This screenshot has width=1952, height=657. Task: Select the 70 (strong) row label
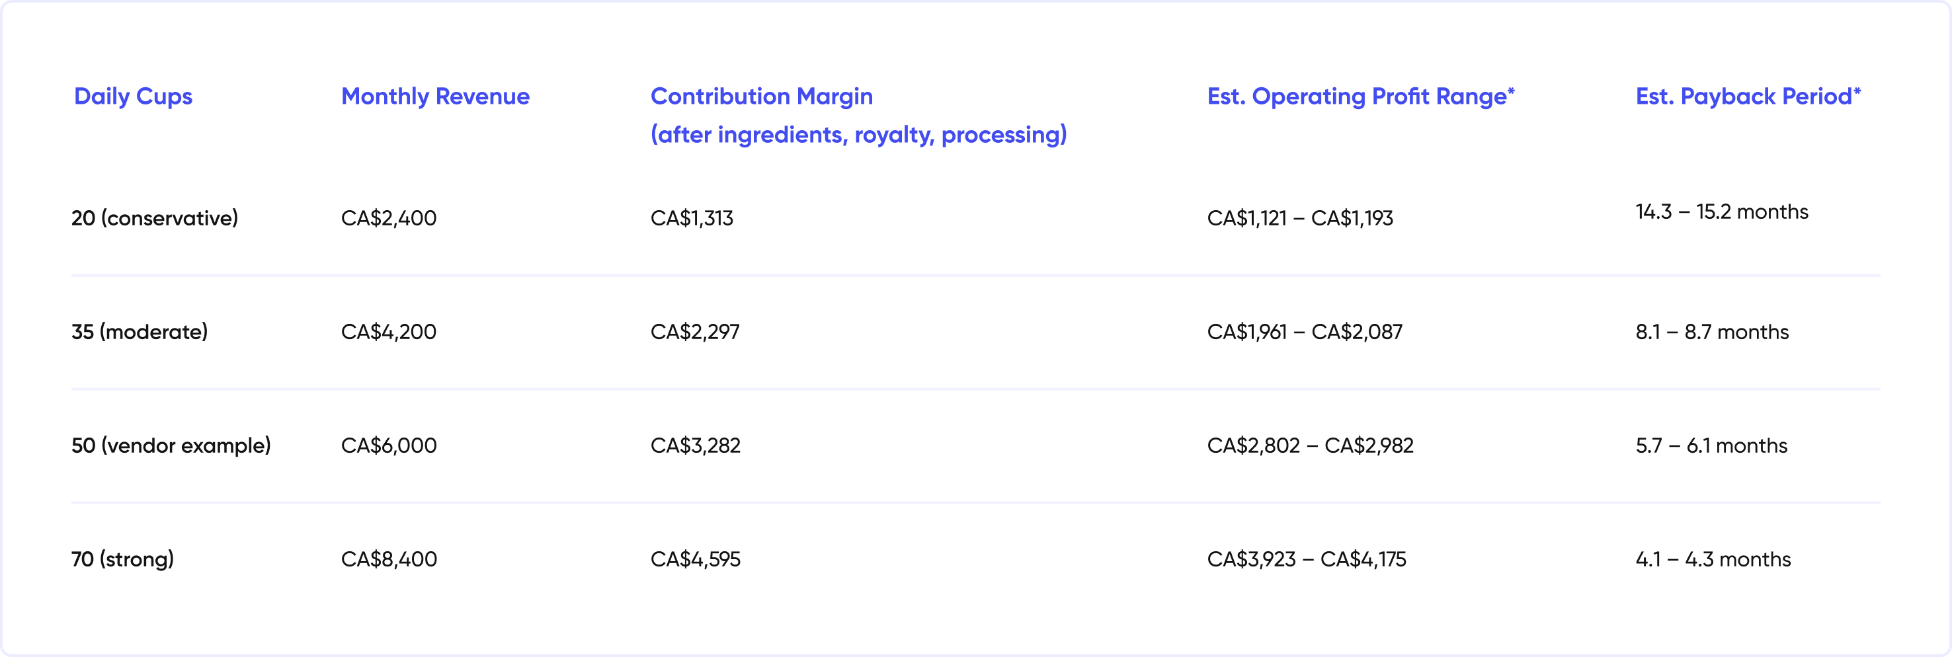[x=123, y=559]
